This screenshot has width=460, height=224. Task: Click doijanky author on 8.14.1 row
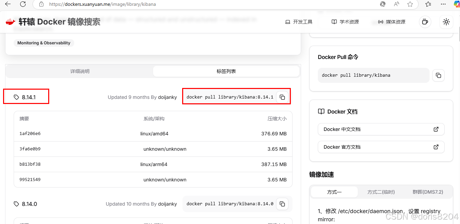point(167,97)
